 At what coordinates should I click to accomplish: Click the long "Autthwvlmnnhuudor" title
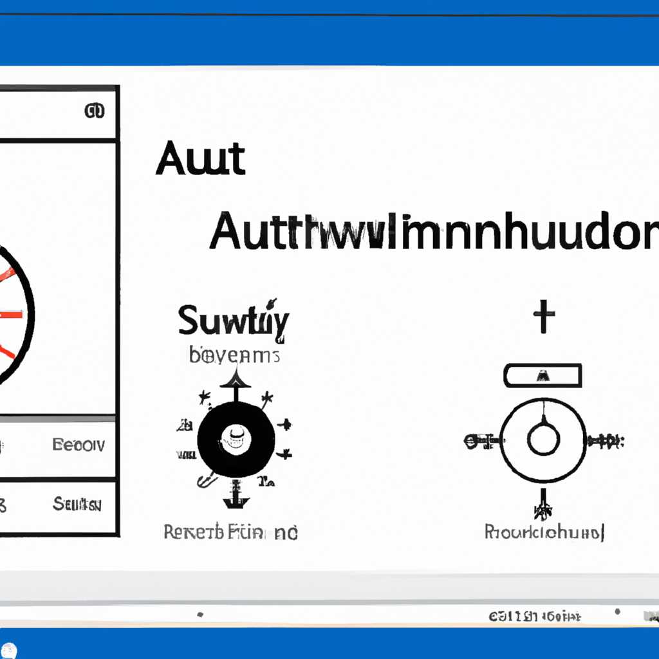434,231
